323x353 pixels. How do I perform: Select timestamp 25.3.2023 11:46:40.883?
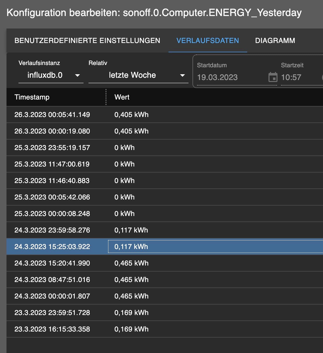point(52,180)
